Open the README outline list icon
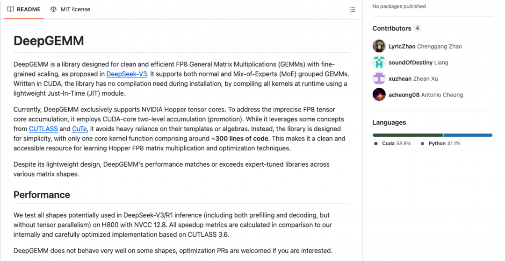Viewport: 505px width, 261px height. coord(353,9)
